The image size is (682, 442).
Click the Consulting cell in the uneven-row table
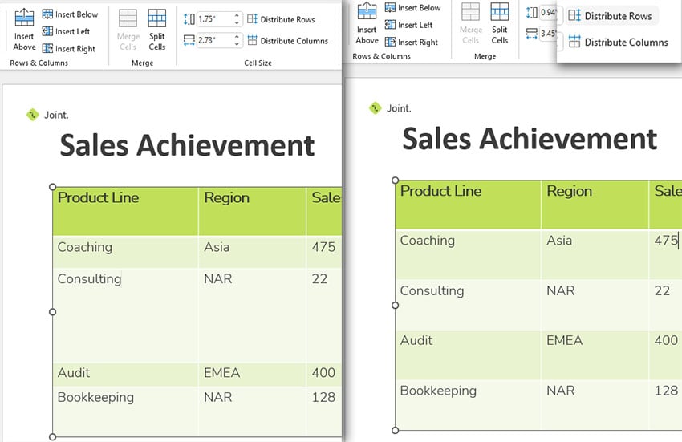tap(89, 279)
